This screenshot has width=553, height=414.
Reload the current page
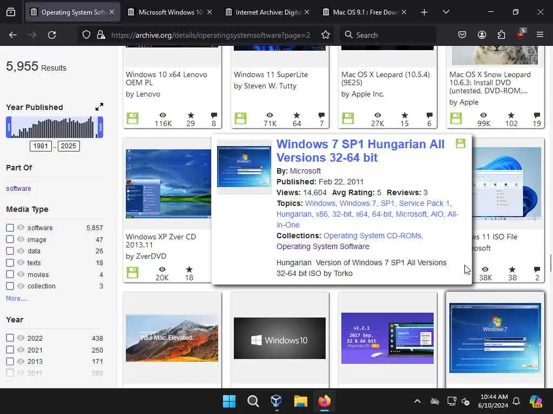tap(52, 35)
